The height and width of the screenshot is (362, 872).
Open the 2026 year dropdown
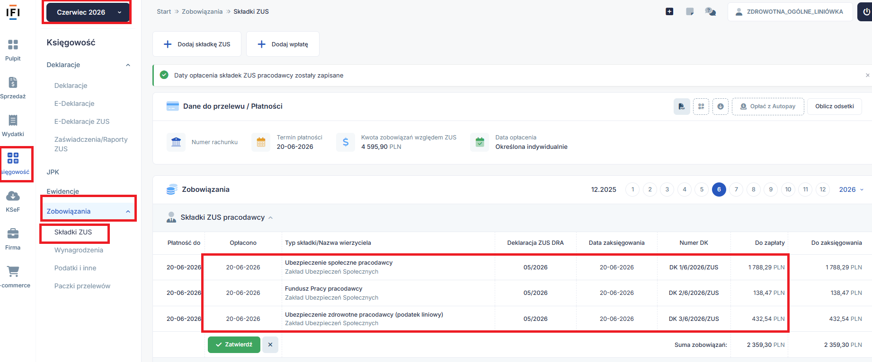click(x=851, y=190)
